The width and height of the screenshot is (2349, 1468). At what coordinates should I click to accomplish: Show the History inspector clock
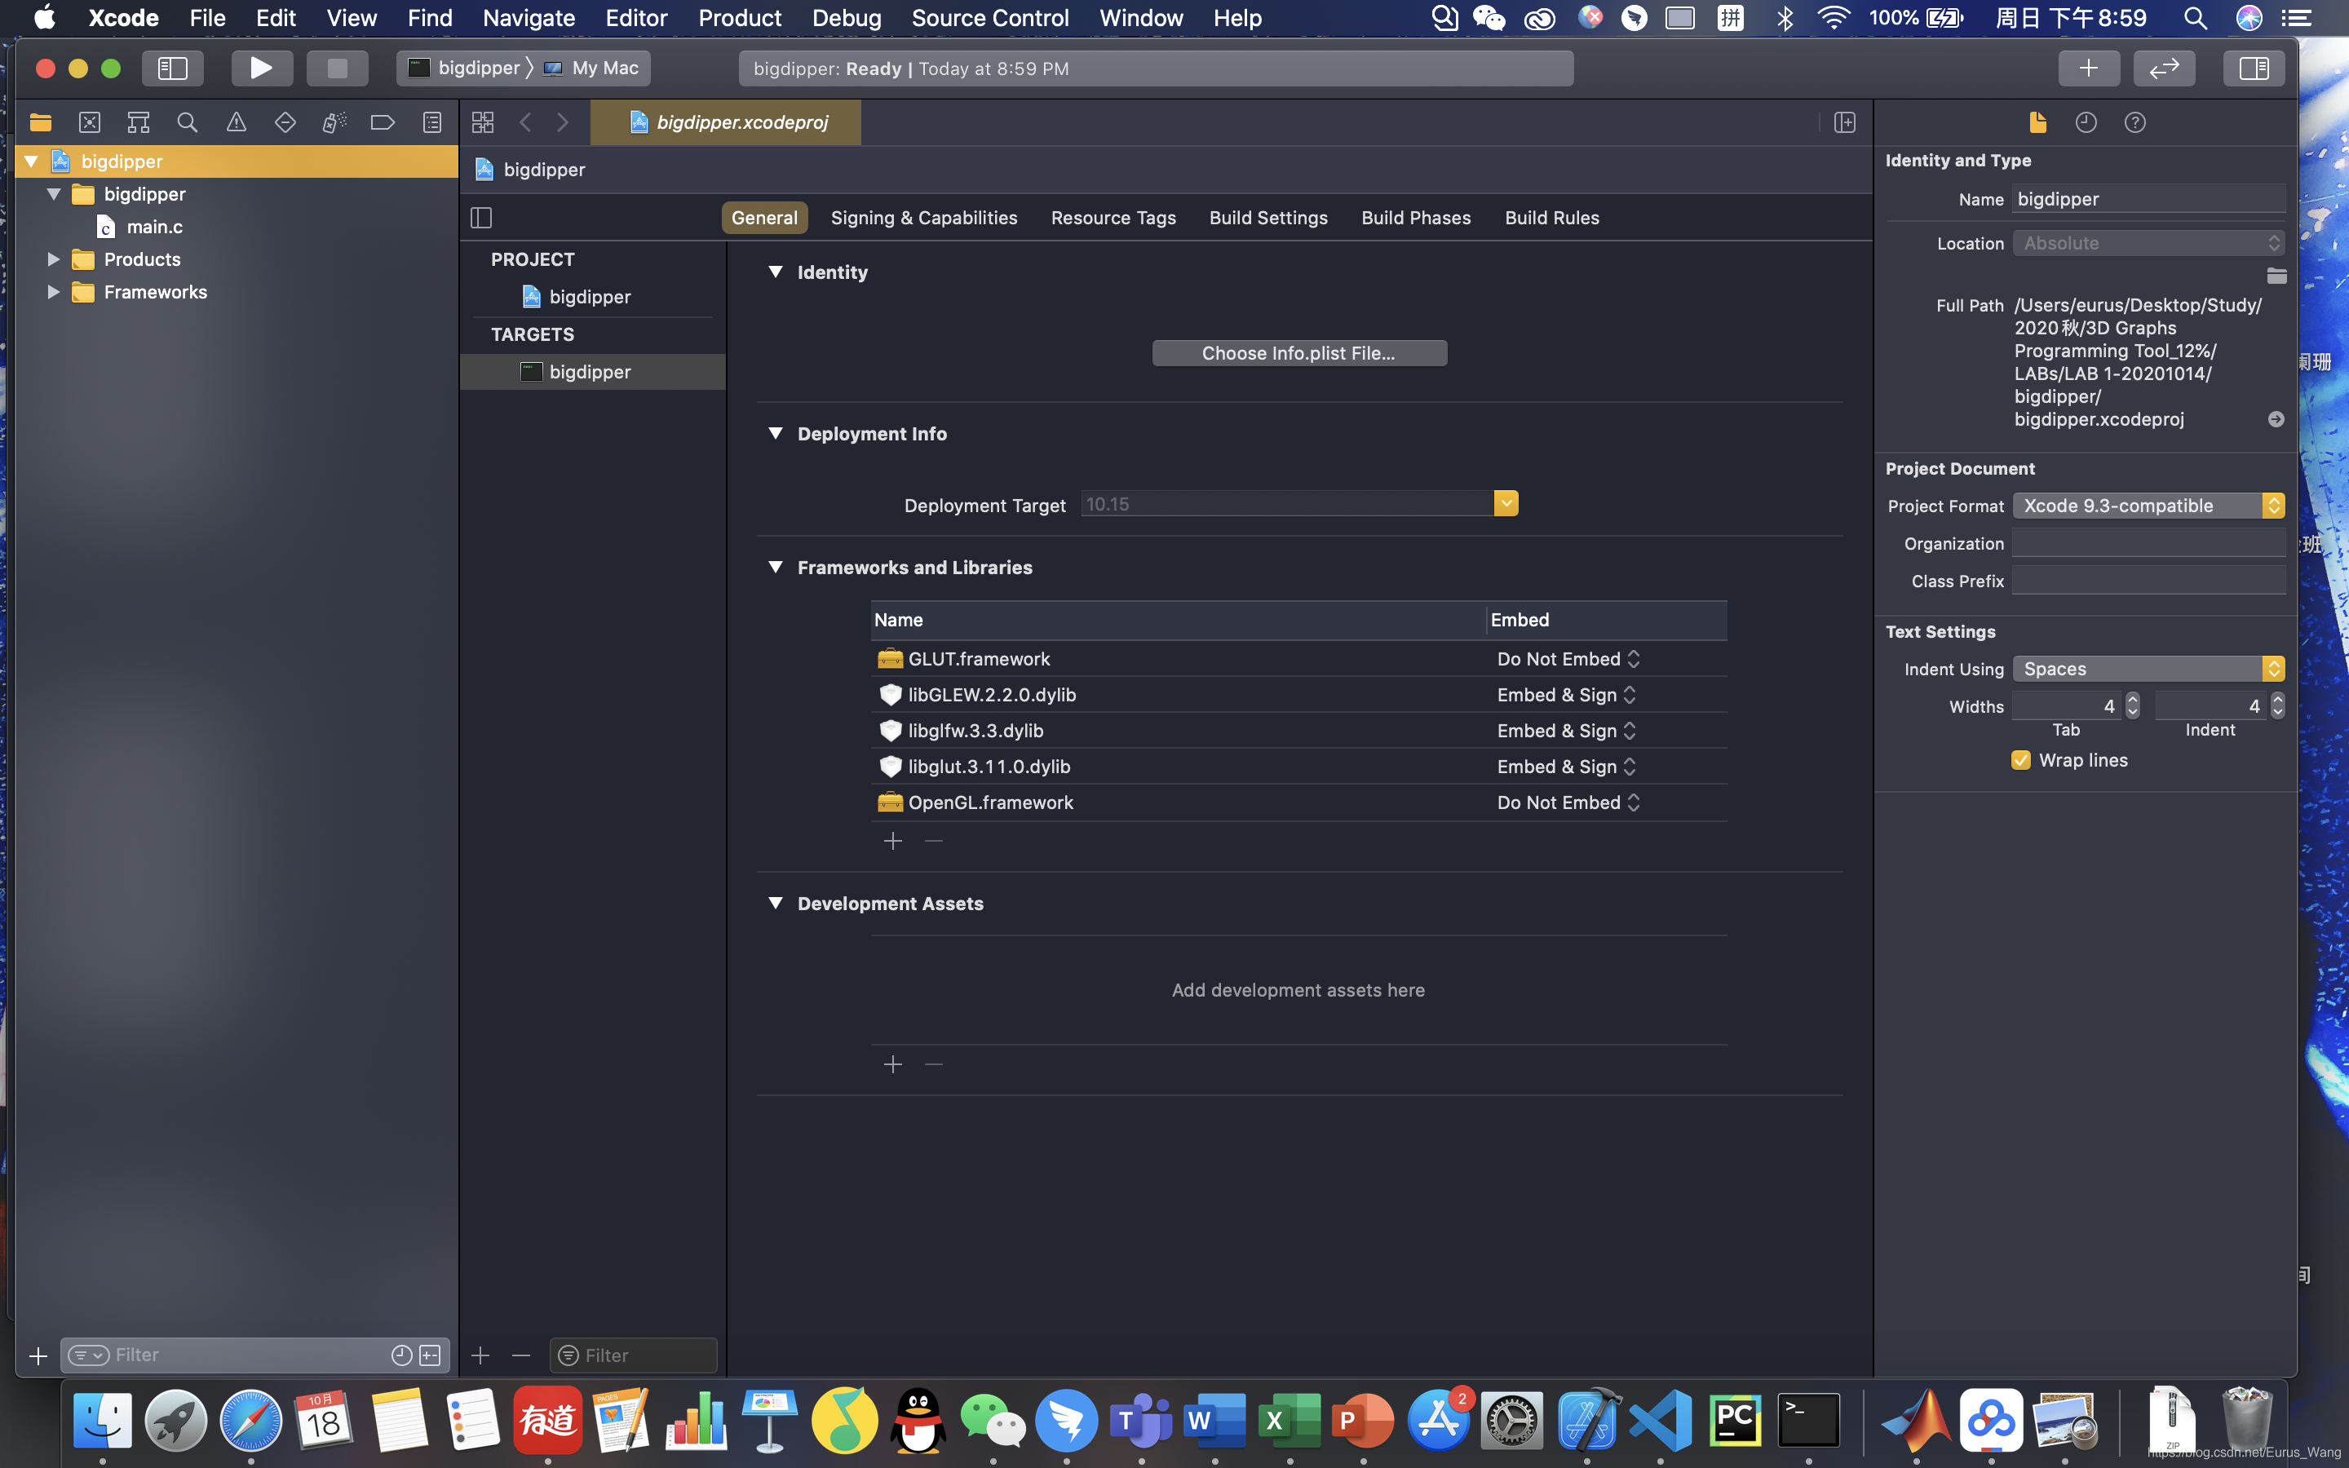pos(2086,122)
